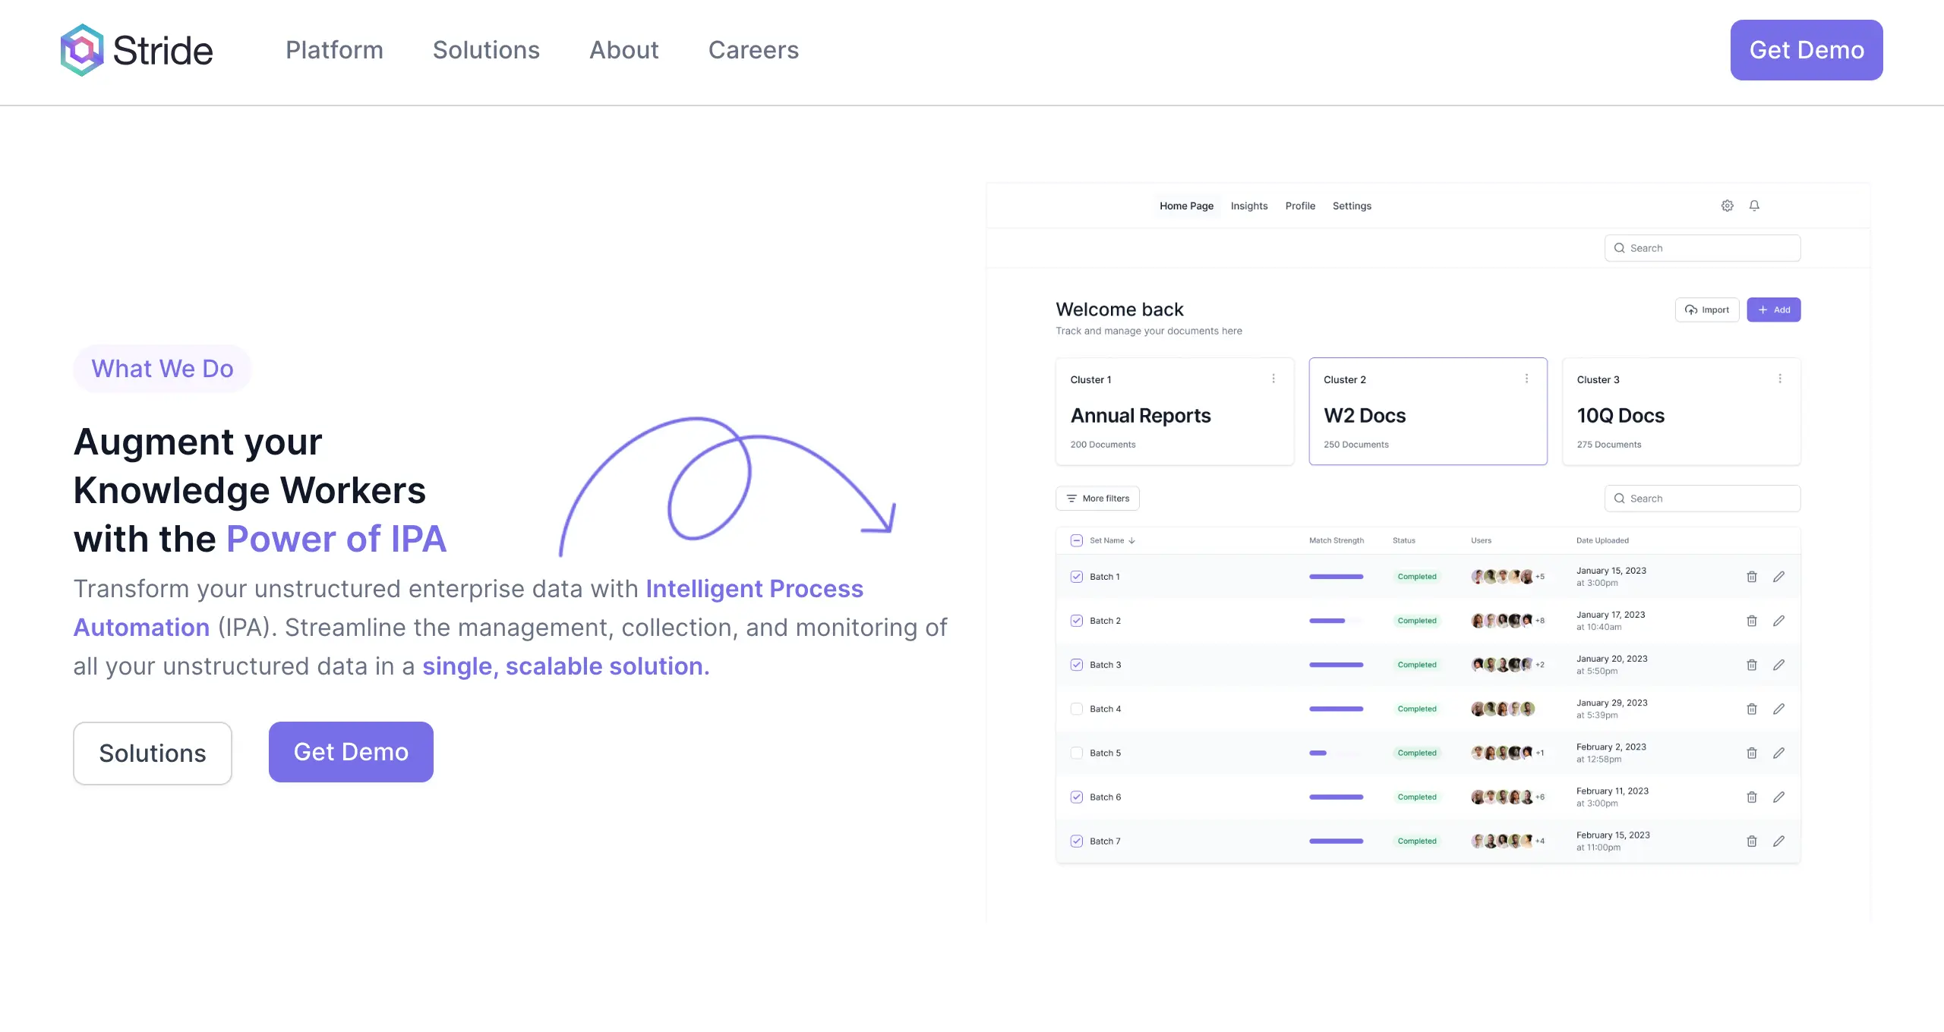The width and height of the screenshot is (1944, 1032).
Task: Toggle the select-all checkbox in table header
Action: [1076, 540]
